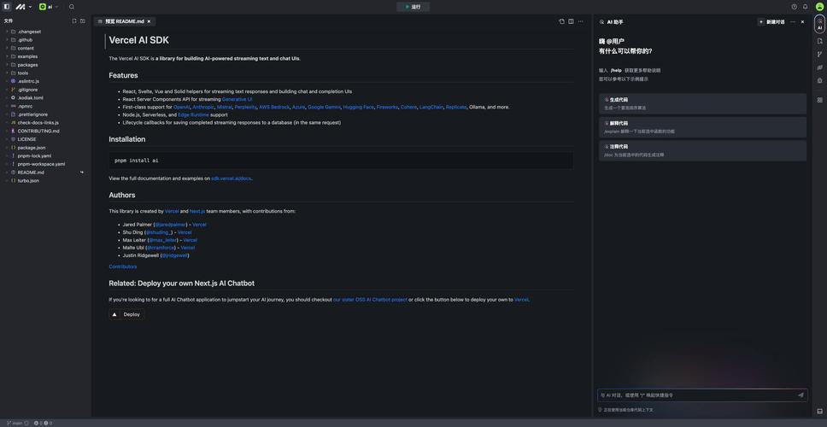This screenshot has width=827, height=427.
Task: Open the help question mark icon
Action: [x=795, y=7]
